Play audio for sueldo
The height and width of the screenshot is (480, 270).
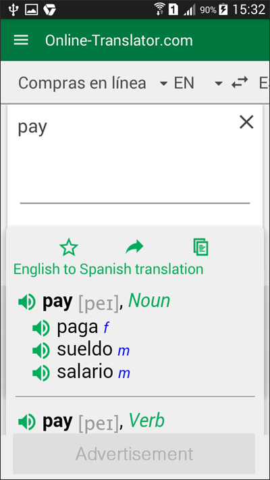41,350
